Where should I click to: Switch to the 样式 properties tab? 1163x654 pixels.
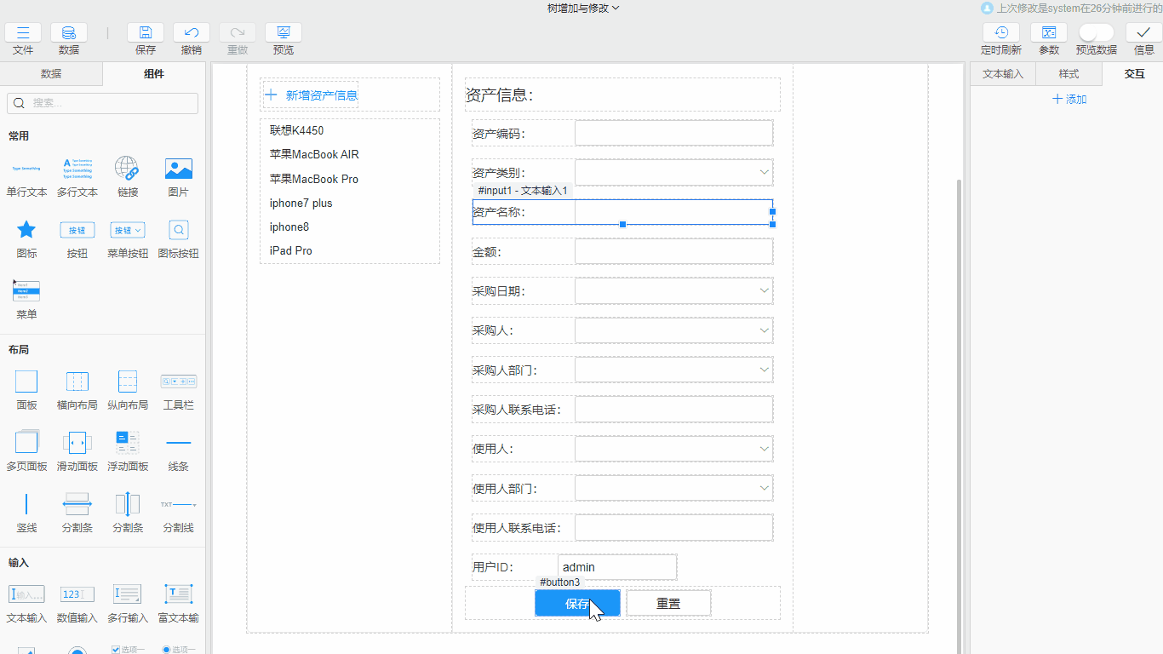coord(1068,74)
